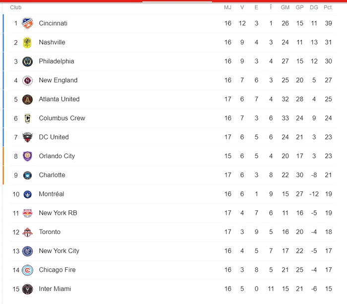Click the Atlanta United logo
This screenshot has height=304, width=347.
(27, 99)
